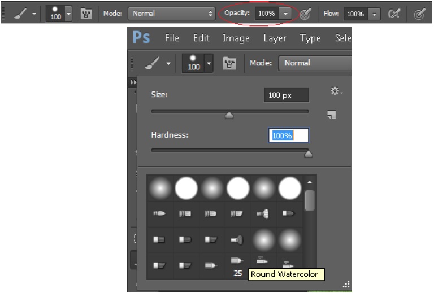The width and height of the screenshot is (434, 293).
Task: Open the Layer menu
Action: [274, 38]
